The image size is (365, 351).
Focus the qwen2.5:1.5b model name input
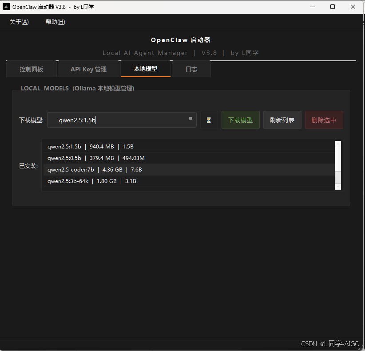122,120
